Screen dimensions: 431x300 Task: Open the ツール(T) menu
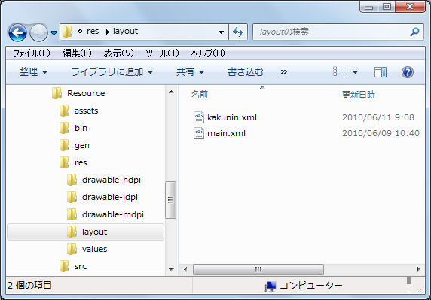coord(162,53)
